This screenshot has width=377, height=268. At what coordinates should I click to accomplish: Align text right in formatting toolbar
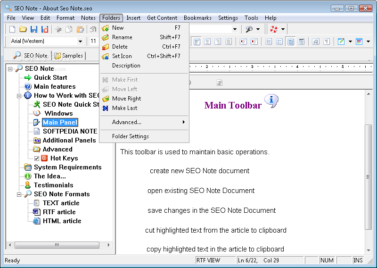(218, 42)
